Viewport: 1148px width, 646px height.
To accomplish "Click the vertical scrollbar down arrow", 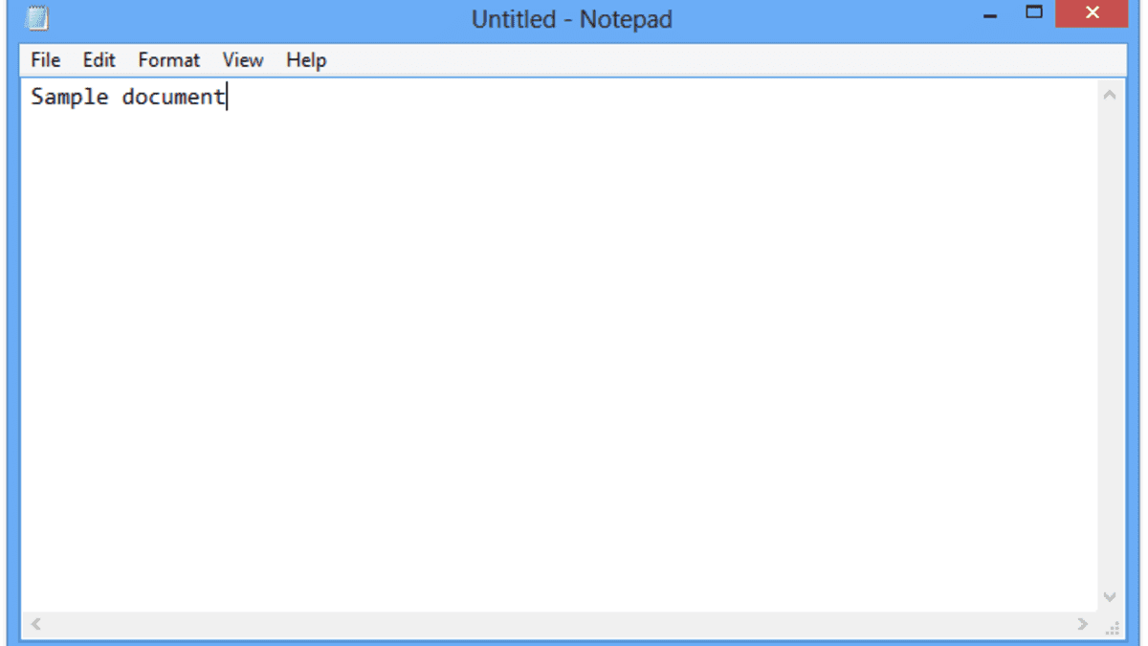I will (x=1110, y=596).
